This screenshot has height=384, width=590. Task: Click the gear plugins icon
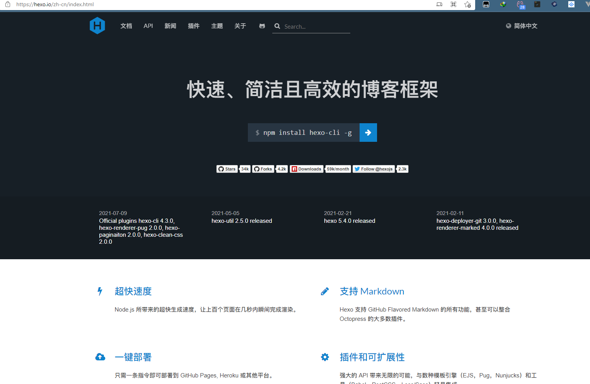coord(325,357)
